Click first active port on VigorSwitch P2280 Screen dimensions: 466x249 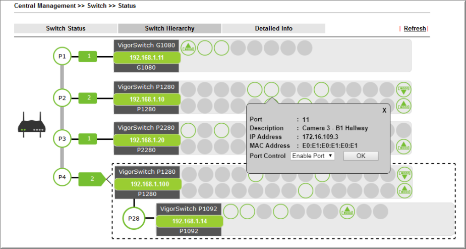pyautogui.click(x=188, y=130)
